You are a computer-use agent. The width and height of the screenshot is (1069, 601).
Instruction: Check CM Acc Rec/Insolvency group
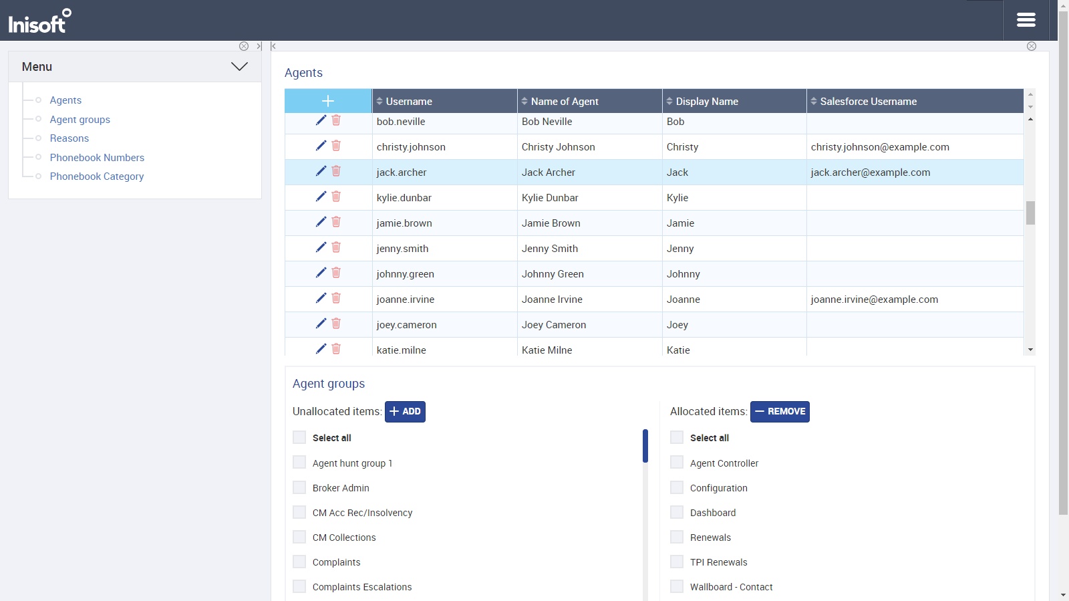coord(299,512)
